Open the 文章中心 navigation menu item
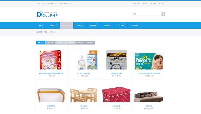 [80, 25]
